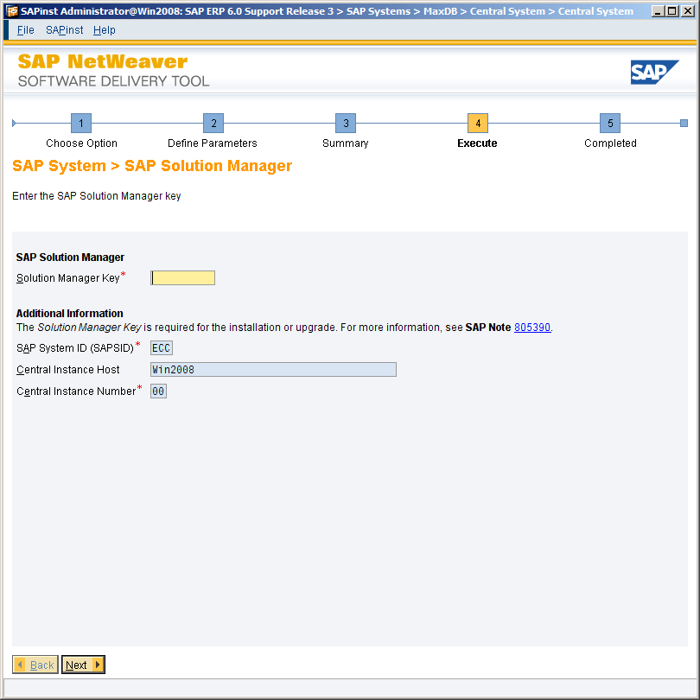Focus the Solution Manager Key field
Viewport: 700px width, 700px height.
point(182,277)
